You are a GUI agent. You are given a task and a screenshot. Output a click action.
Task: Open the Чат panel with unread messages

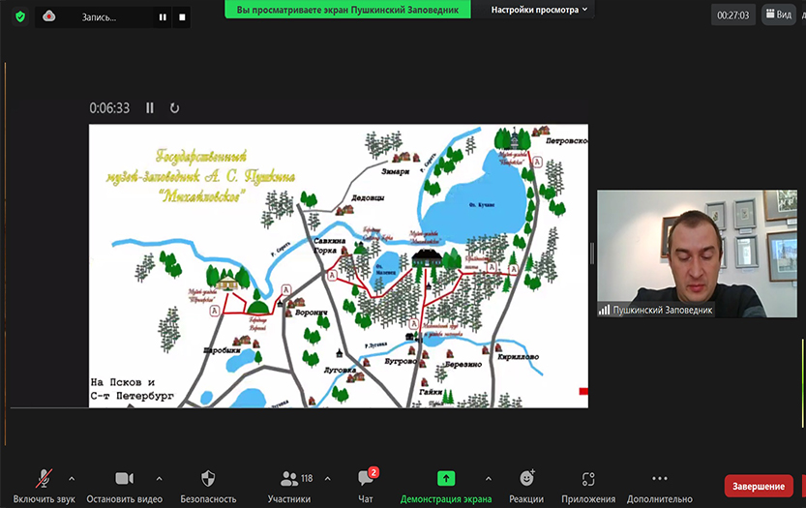[366, 479]
